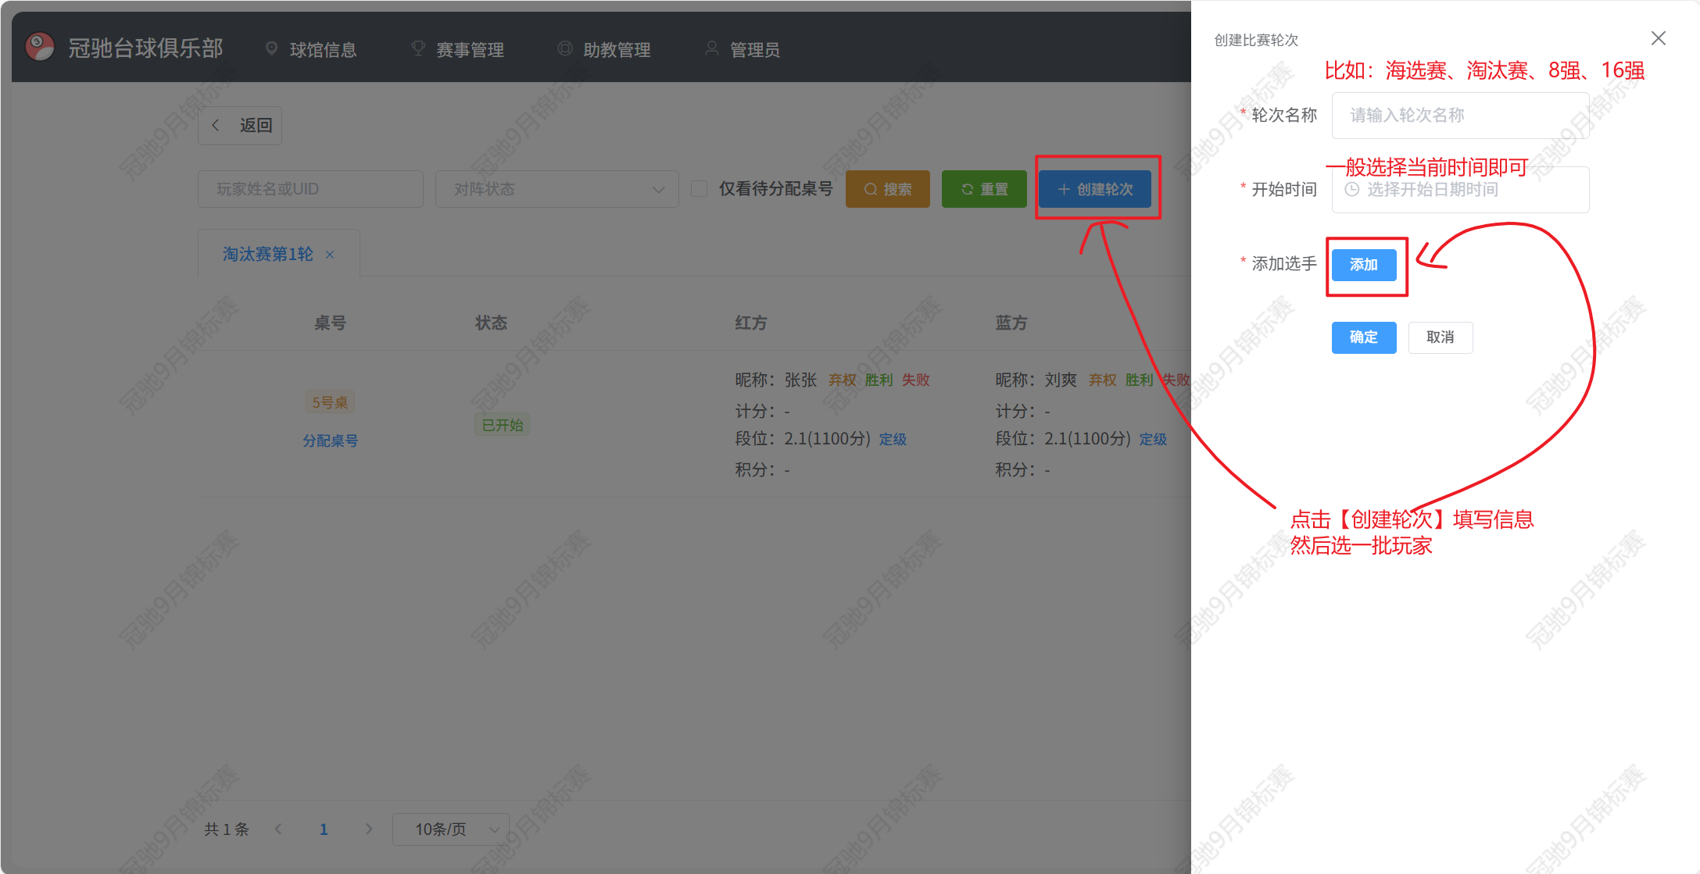Click the orange 搜索 button
The height and width of the screenshot is (874, 1700).
tap(887, 189)
